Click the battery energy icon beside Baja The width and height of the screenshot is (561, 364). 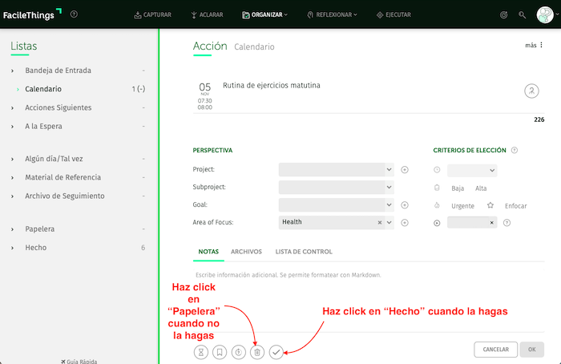click(x=437, y=188)
